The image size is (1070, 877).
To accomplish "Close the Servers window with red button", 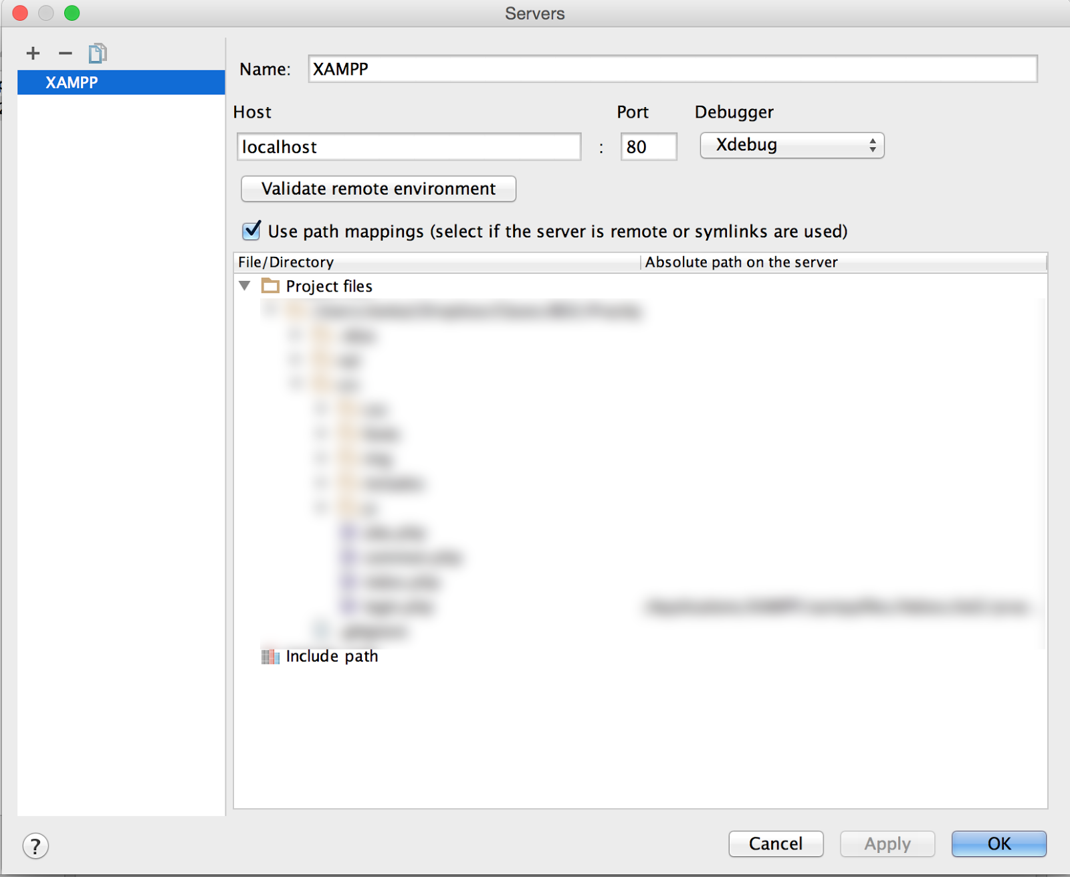I will (20, 13).
